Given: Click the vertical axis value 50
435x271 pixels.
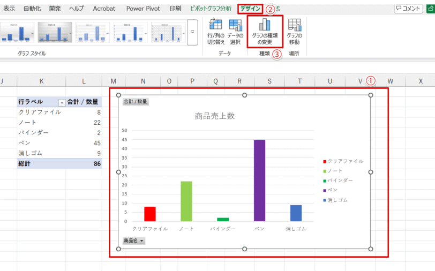Looking at the screenshot, I should 124,130.
